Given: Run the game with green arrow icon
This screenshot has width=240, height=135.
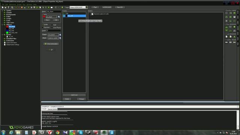Looking at the screenshot, I should (16, 7).
